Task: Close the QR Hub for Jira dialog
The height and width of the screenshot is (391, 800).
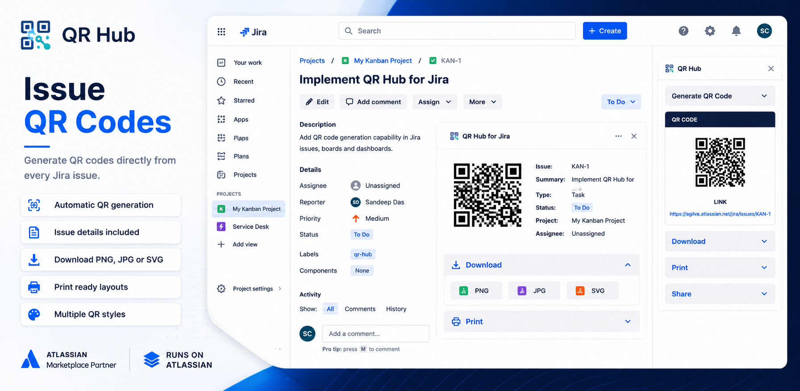Action: (x=634, y=136)
